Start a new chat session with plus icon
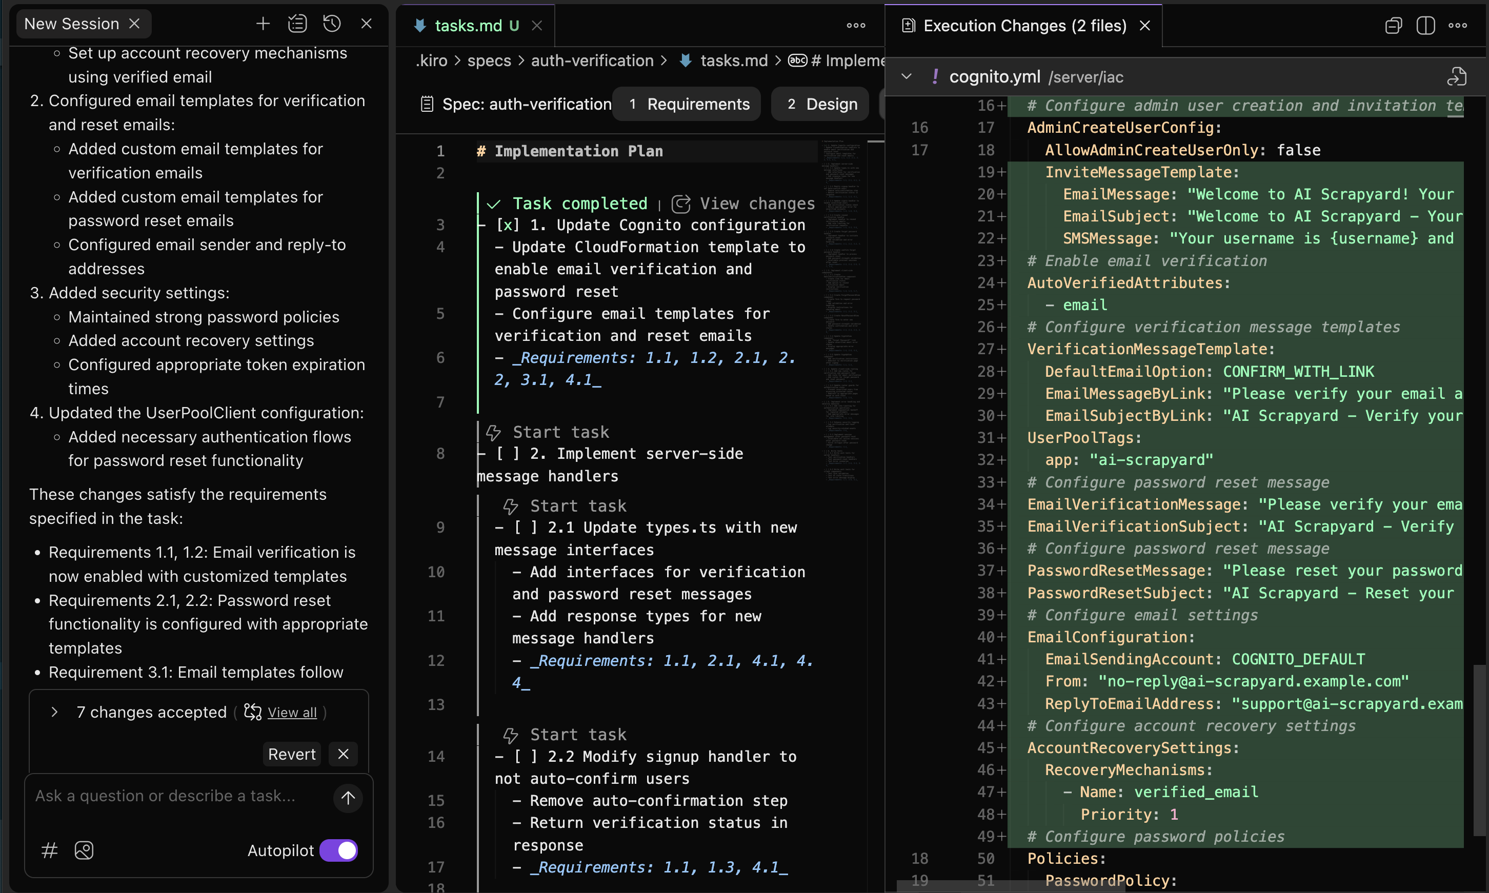This screenshot has width=1489, height=893. coord(263,24)
